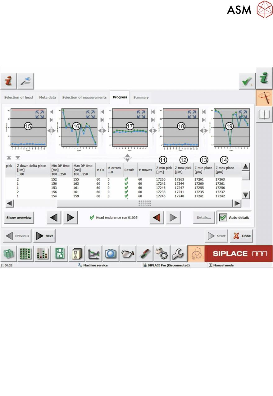Click the Previous button

click(18, 236)
